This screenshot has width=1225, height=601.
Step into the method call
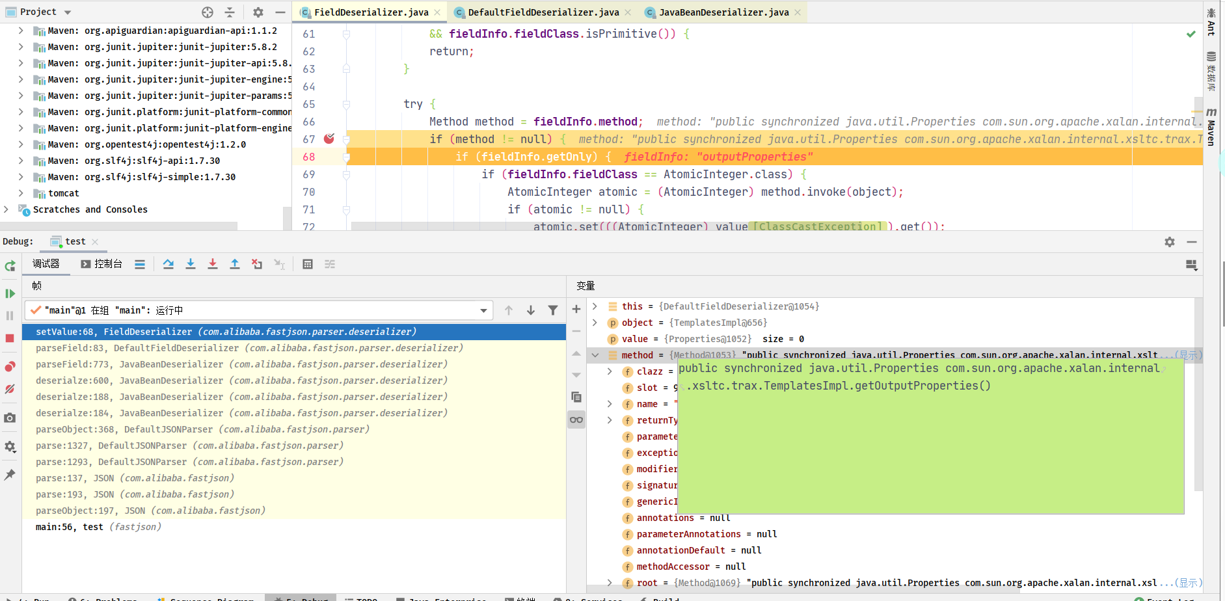(x=191, y=264)
